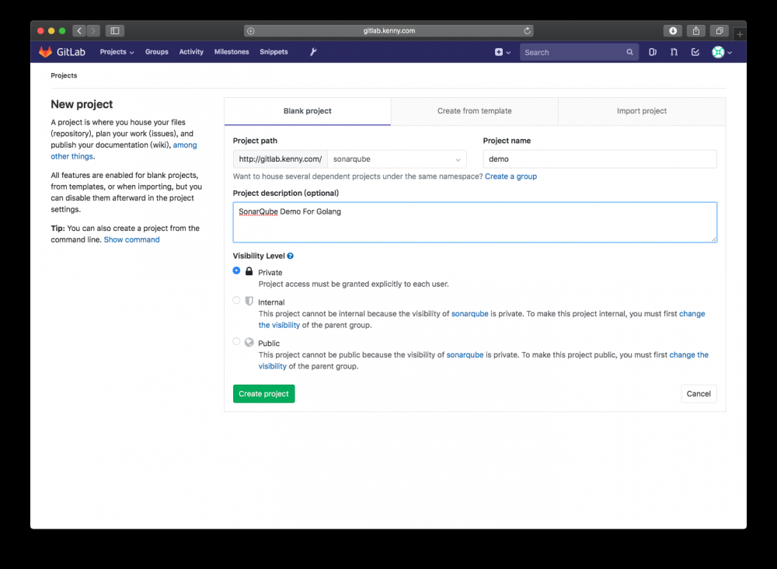Select the Private visibility radio
This screenshot has height=569, width=777.
[x=236, y=271]
